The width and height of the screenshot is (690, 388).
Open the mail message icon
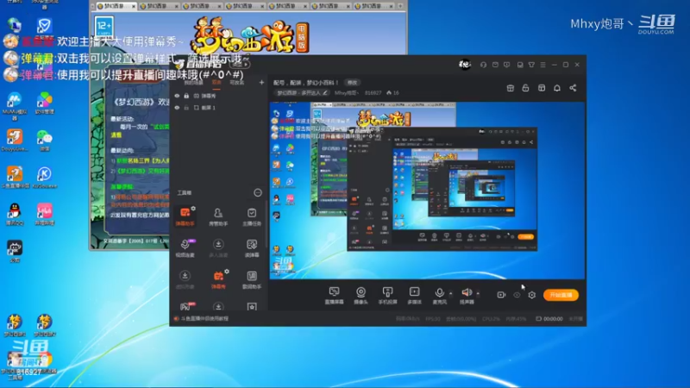(495, 65)
